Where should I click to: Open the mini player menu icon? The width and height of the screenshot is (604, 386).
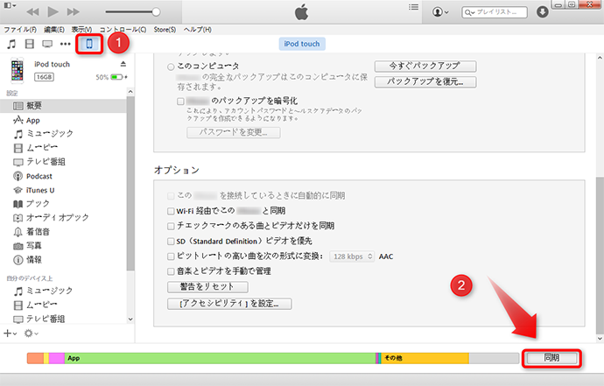(x=10, y=5)
